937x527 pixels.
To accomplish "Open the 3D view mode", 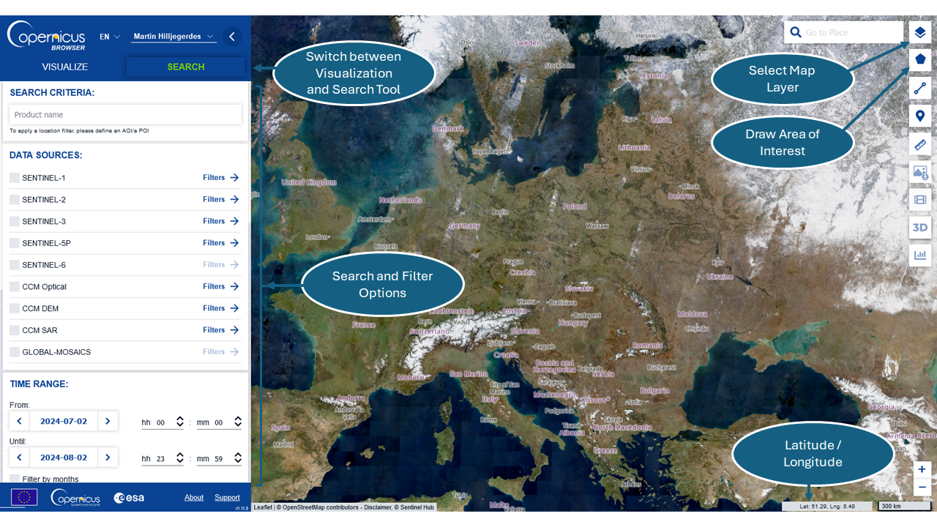I will click(920, 228).
